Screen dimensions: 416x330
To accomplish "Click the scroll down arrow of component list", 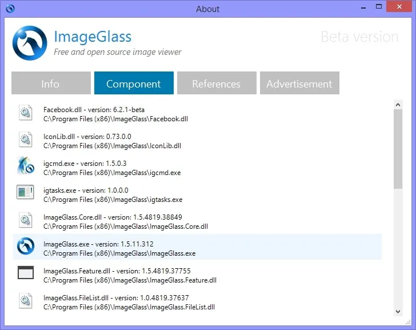I will 398,312.
